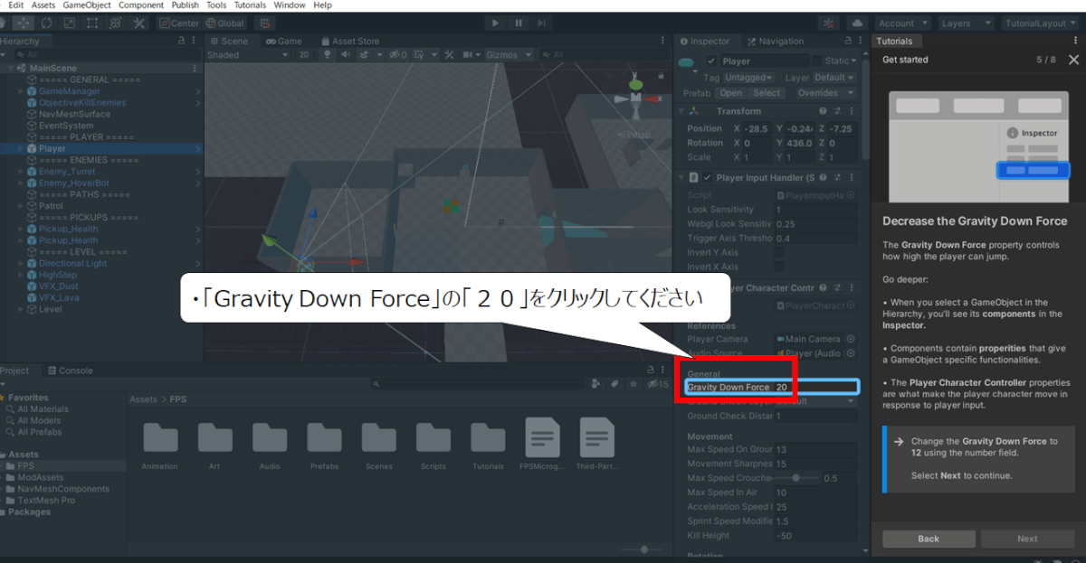The image size is (1086, 563).
Task: Open the TutorialLayout layout dropdown
Action: coord(1041,23)
